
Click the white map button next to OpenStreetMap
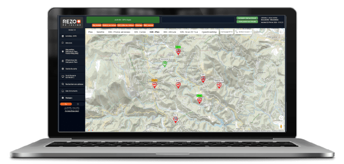click(x=227, y=32)
